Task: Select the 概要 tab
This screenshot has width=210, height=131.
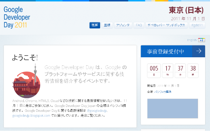Action: click(x=95, y=25)
